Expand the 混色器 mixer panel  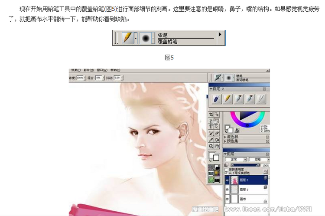click(225, 137)
